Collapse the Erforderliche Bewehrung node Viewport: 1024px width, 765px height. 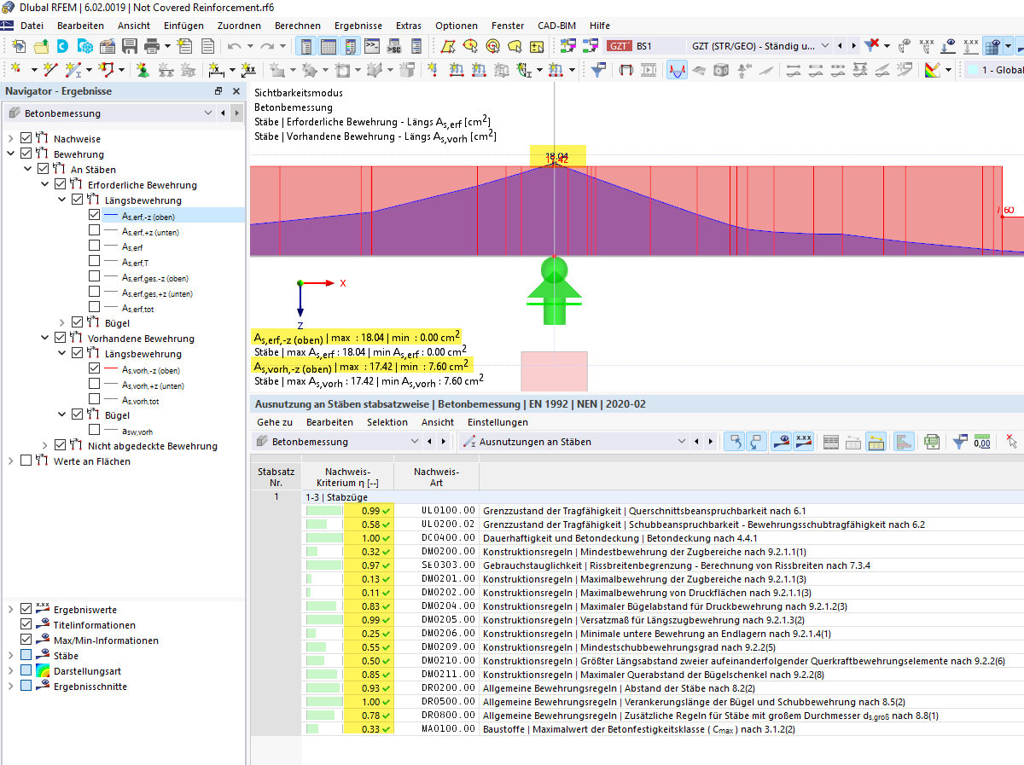click(x=45, y=185)
